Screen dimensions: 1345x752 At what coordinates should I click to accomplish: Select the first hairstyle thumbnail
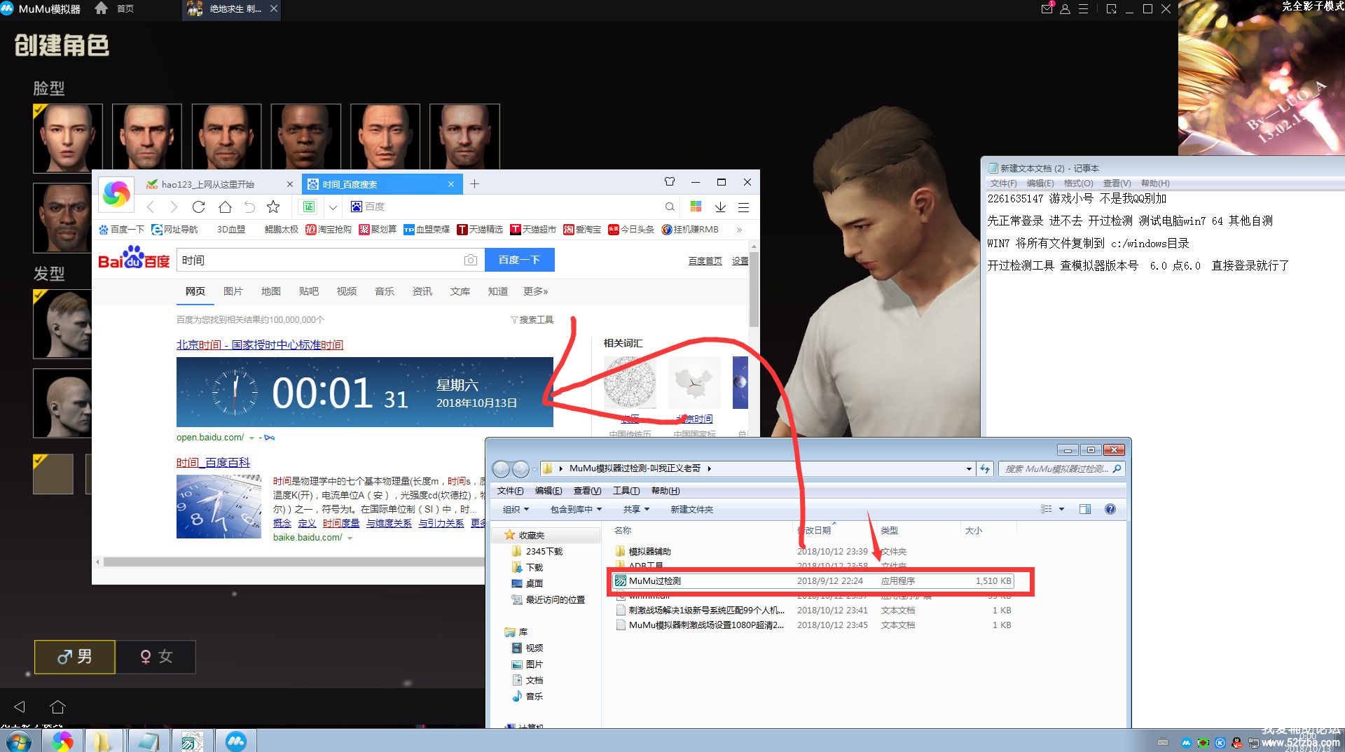tap(62, 323)
